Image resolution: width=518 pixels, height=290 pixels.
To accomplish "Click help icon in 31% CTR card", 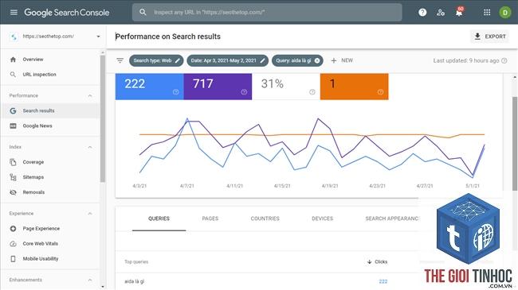I will [312, 92].
